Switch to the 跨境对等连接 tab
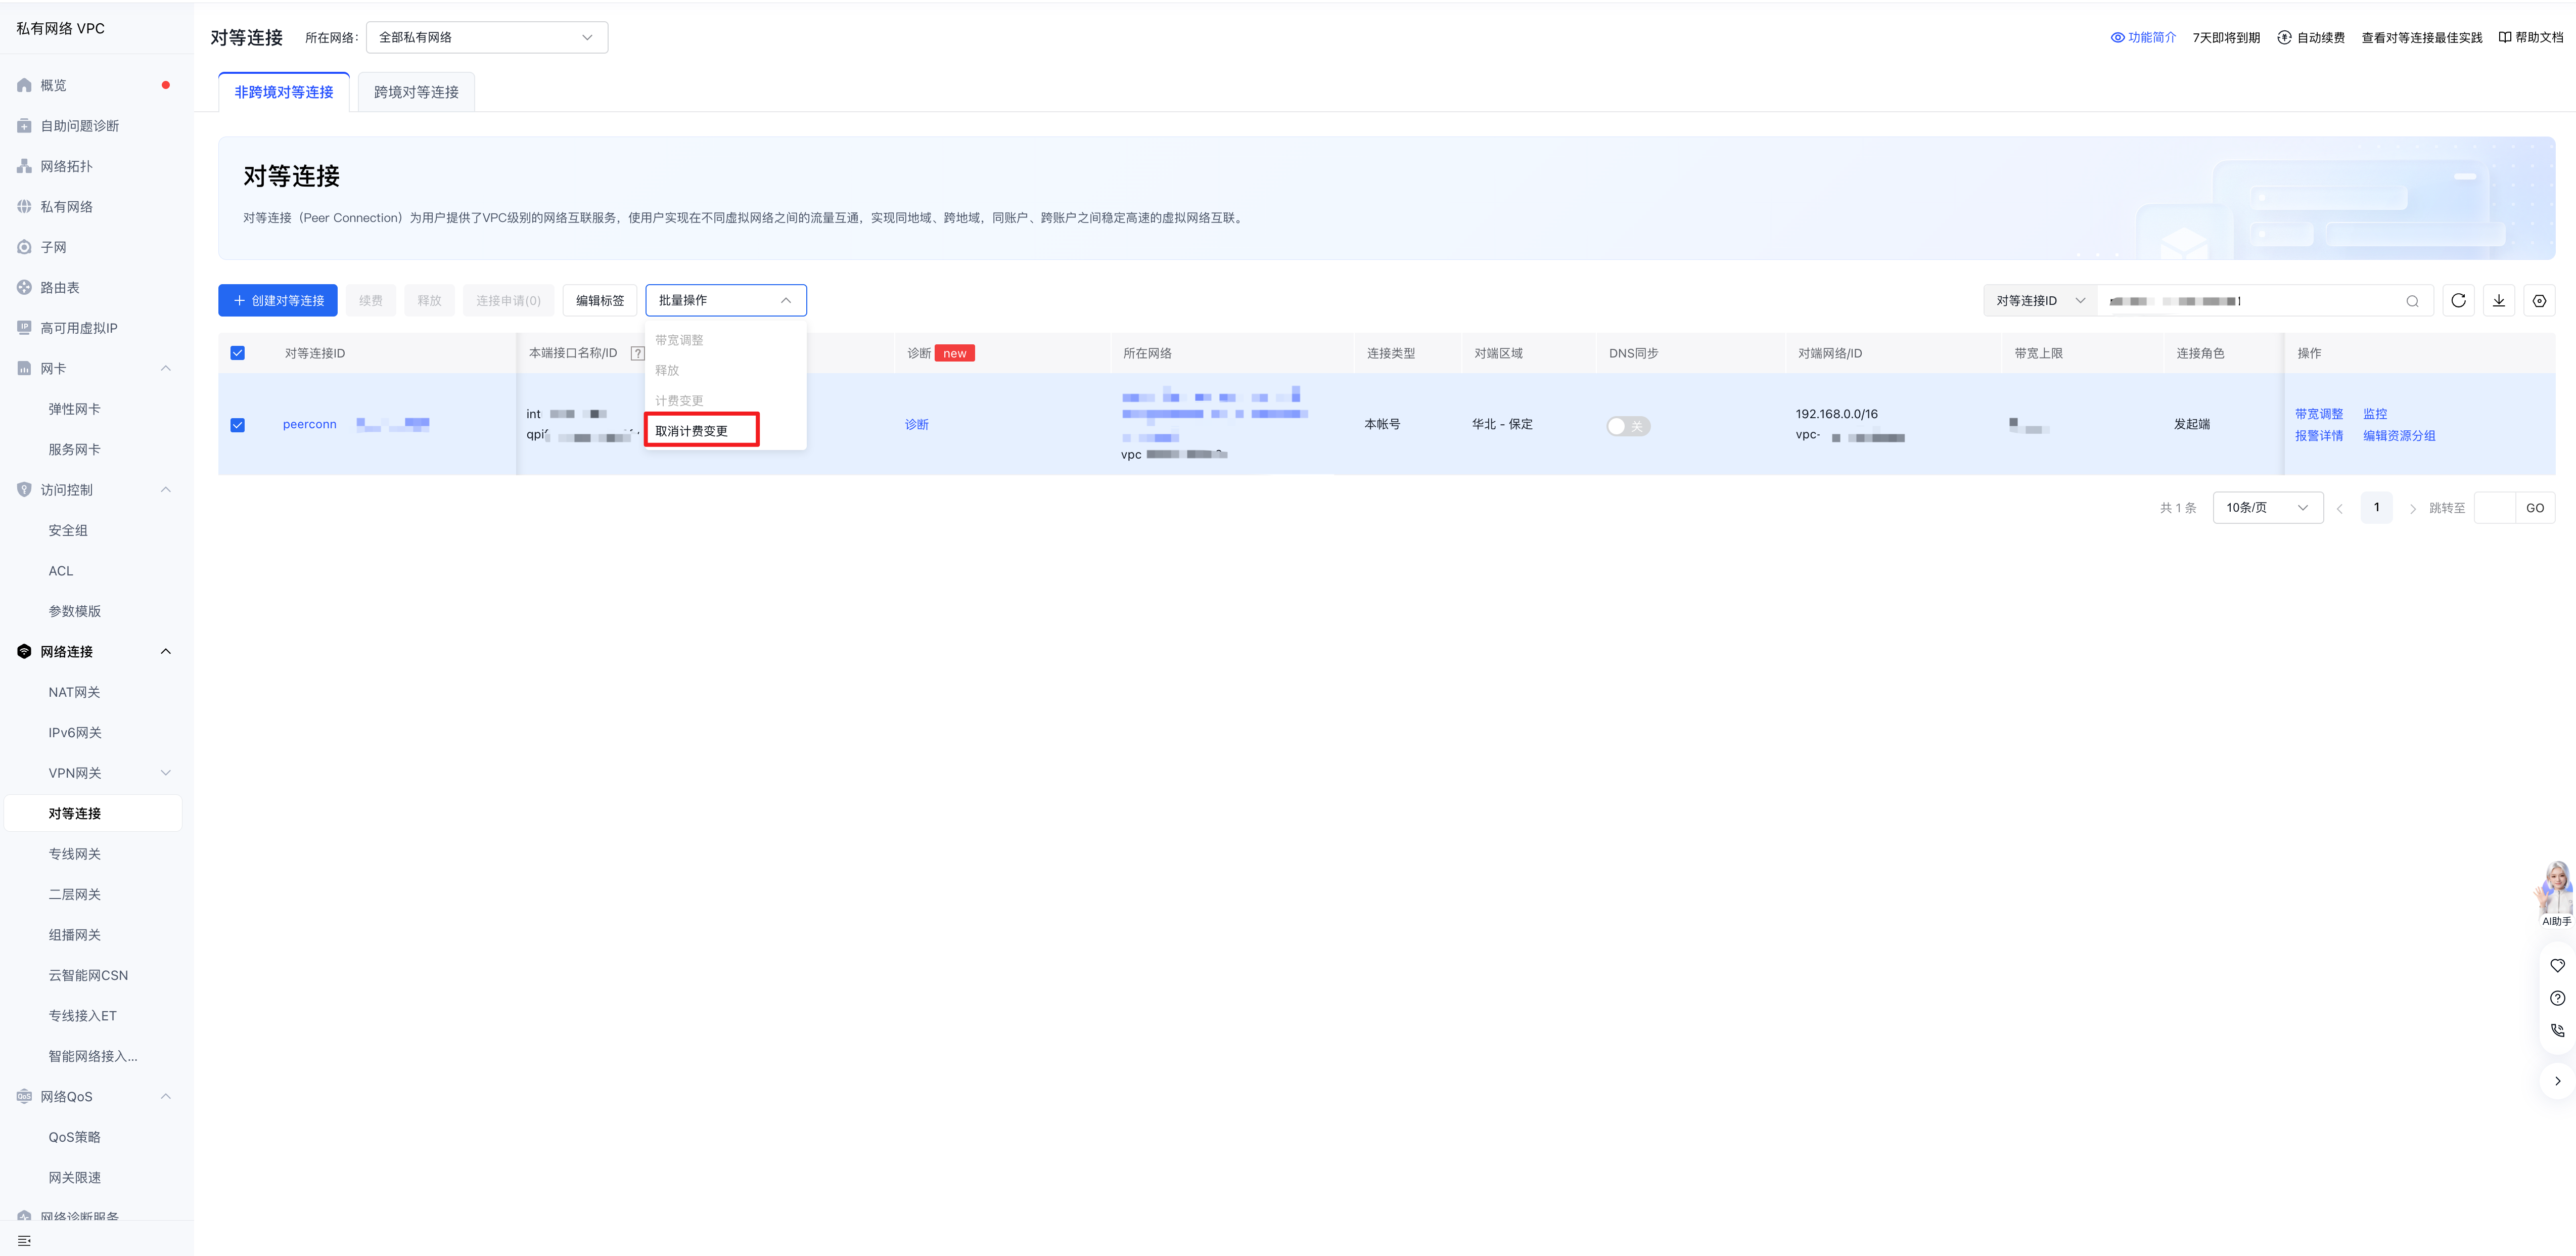The height and width of the screenshot is (1256, 2576). click(416, 92)
